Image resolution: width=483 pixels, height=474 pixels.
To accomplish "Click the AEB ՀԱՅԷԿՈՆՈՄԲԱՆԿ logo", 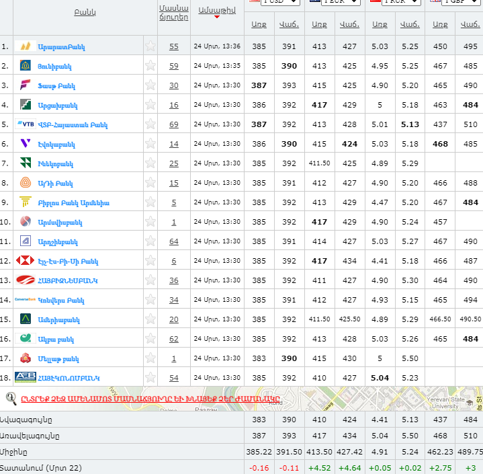I will [26, 377].
